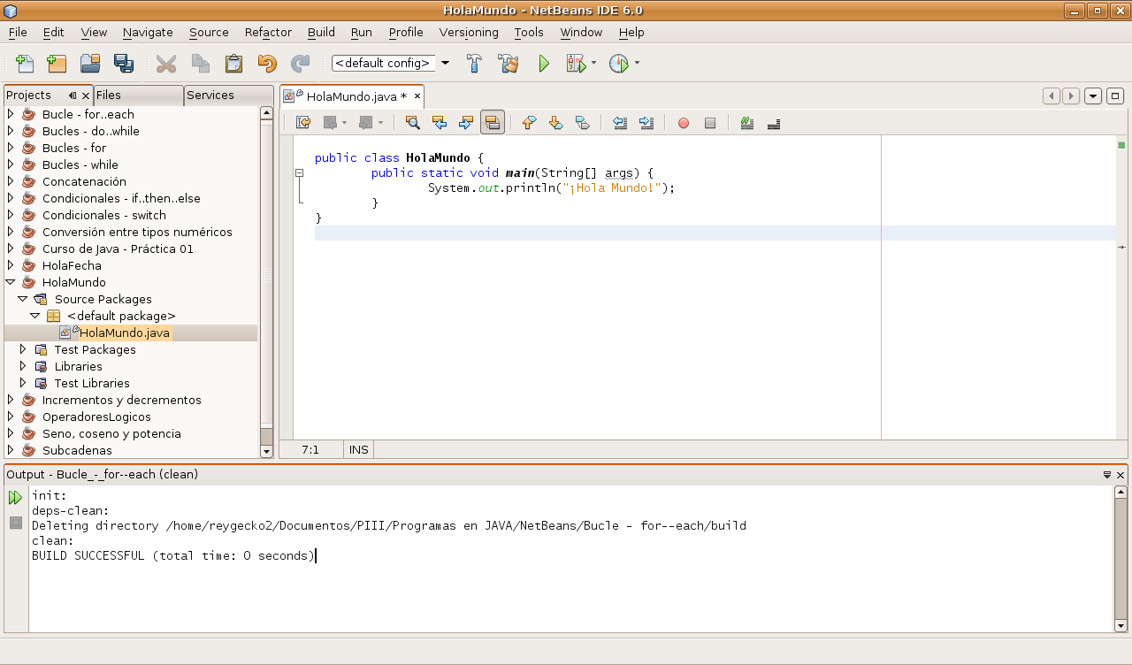Expand the Test Packages node
The height and width of the screenshot is (665, 1132).
click(x=22, y=349)
